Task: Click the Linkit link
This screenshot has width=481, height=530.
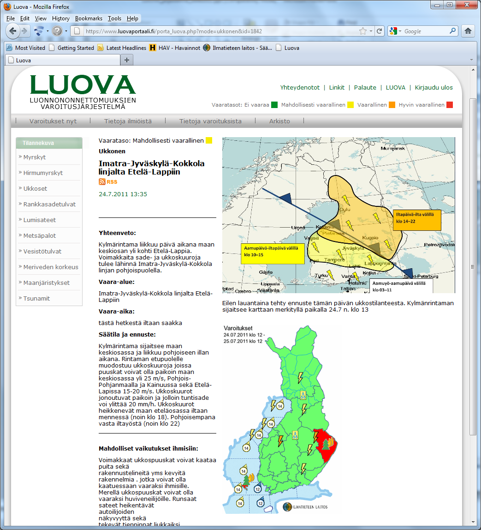Action: click(337, 87)
